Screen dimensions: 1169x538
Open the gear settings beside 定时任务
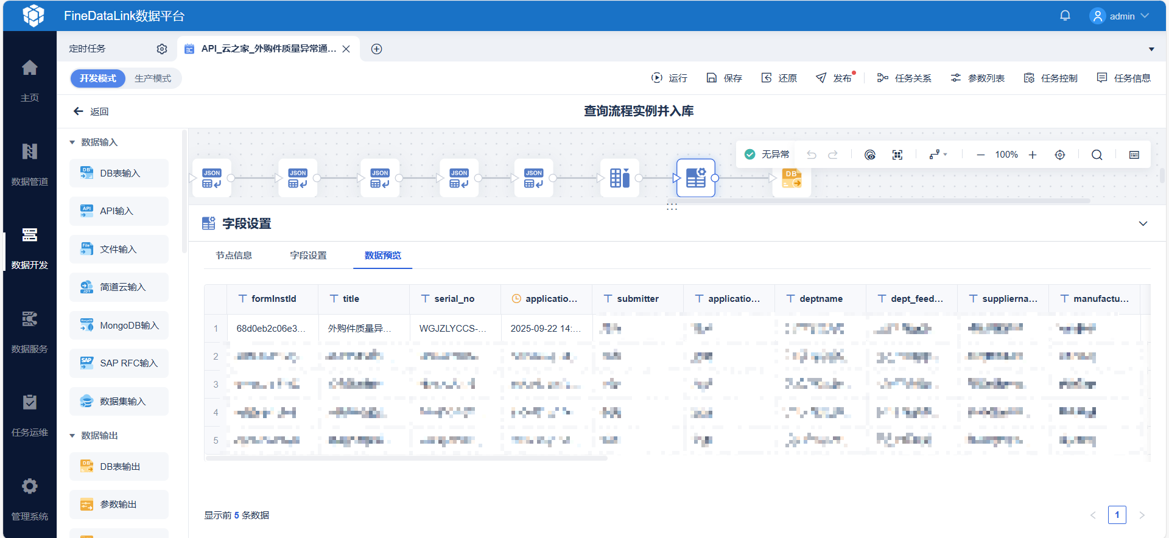point(162,49)
